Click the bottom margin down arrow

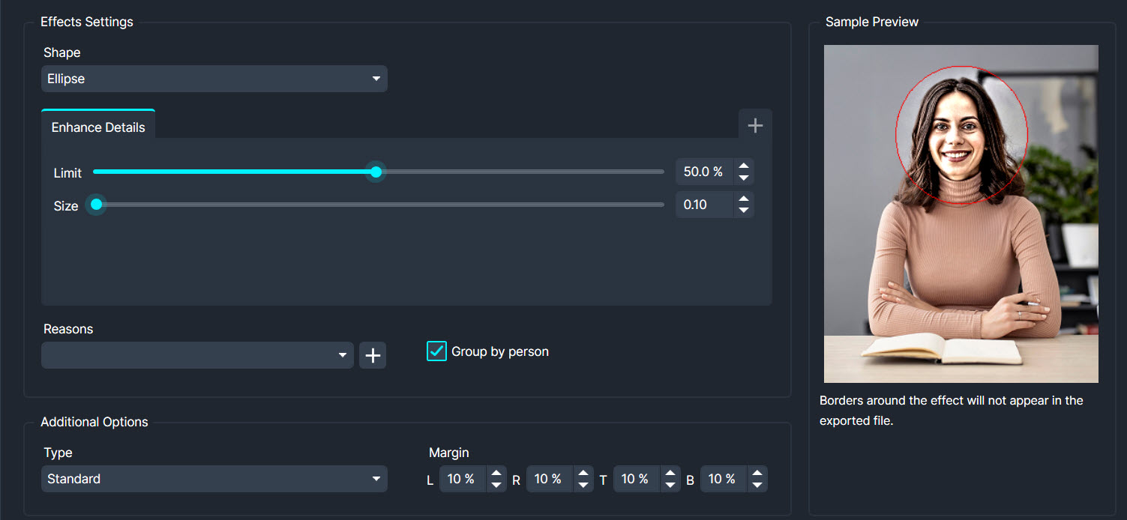(757, 483)
